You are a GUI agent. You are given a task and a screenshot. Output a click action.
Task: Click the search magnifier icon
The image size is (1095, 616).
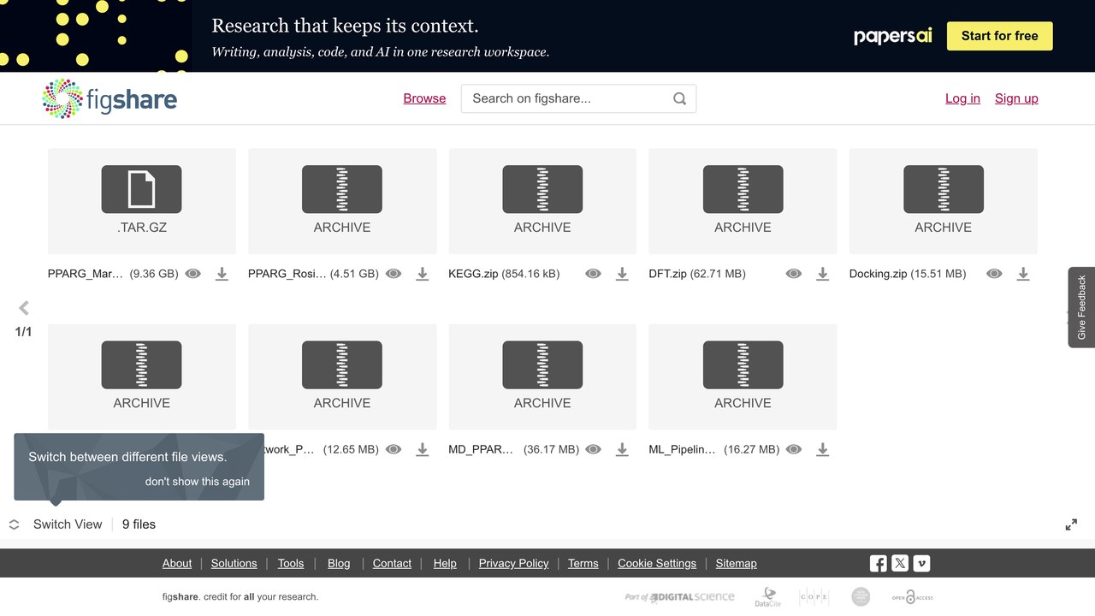pyautogui.click(x=679, y=98)
